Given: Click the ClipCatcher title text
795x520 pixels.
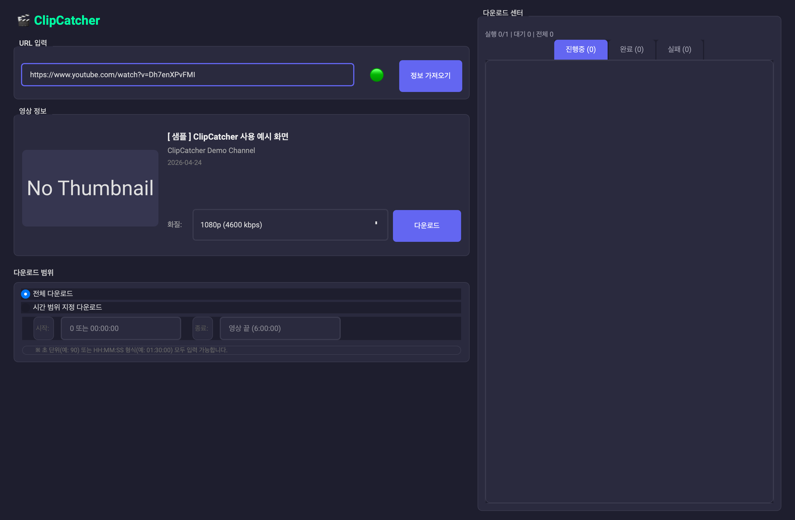Looking at the screenshot, I should [67, 20].
